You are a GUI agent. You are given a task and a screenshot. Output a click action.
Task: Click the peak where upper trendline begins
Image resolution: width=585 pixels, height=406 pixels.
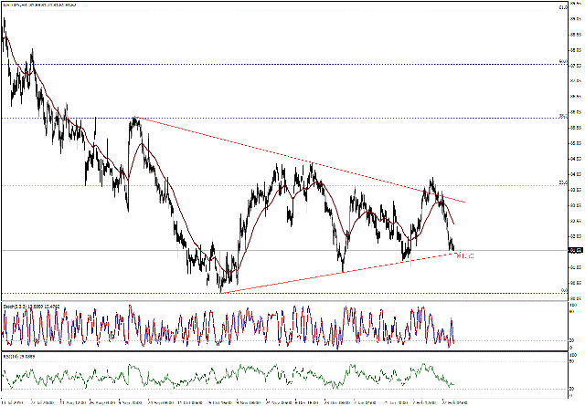click(x=134, y=120)
